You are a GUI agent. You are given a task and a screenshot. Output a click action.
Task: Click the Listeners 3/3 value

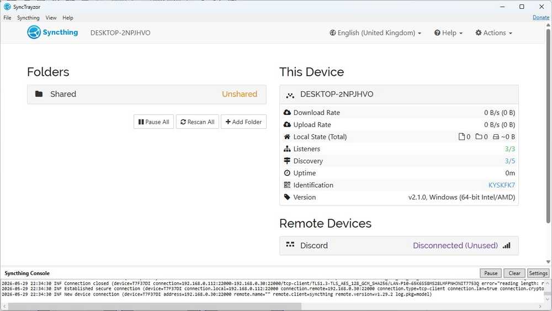click(509, 149)
